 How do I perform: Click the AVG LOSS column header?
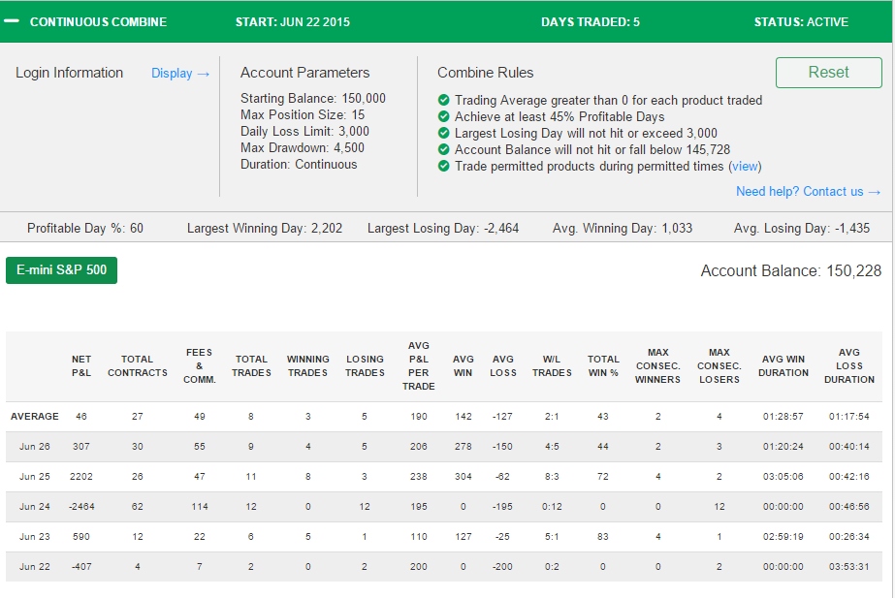pyautogui.click(x=503, y=366)
